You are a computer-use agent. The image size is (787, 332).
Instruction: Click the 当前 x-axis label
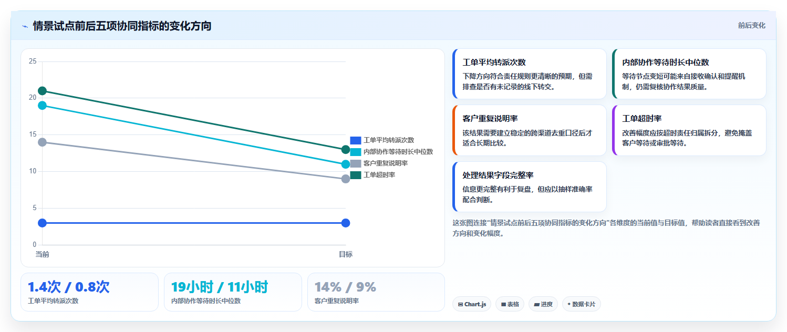pos(43,254)
